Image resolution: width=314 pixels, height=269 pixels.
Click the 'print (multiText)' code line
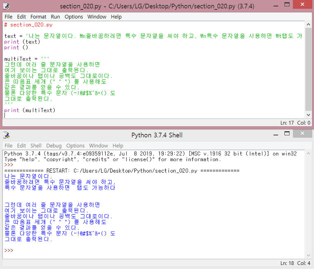coord(30,110)
